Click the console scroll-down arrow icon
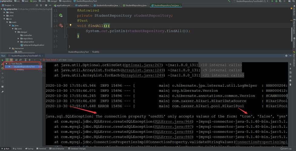Image resolution: width=296 pixels, height=151 pixels. click(290, 68)
